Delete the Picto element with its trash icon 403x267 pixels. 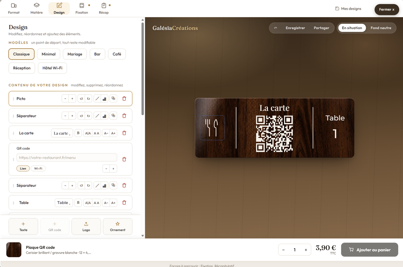pos(124,98)
